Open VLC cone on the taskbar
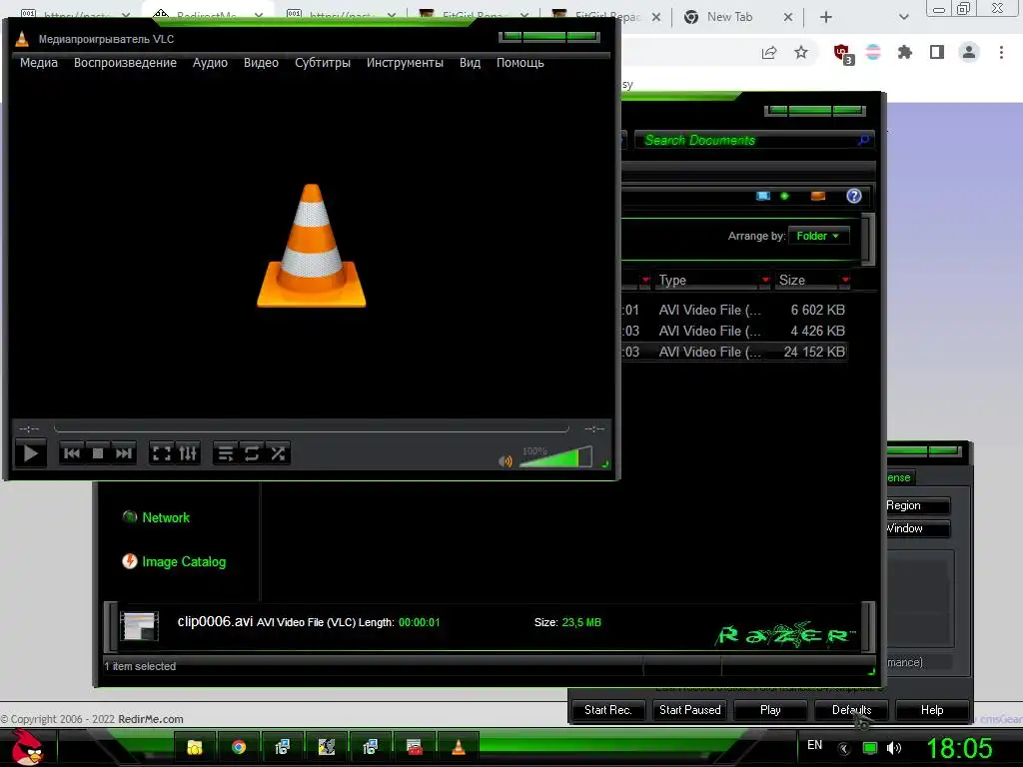The image size is (1023, 767). pos(458,747)
